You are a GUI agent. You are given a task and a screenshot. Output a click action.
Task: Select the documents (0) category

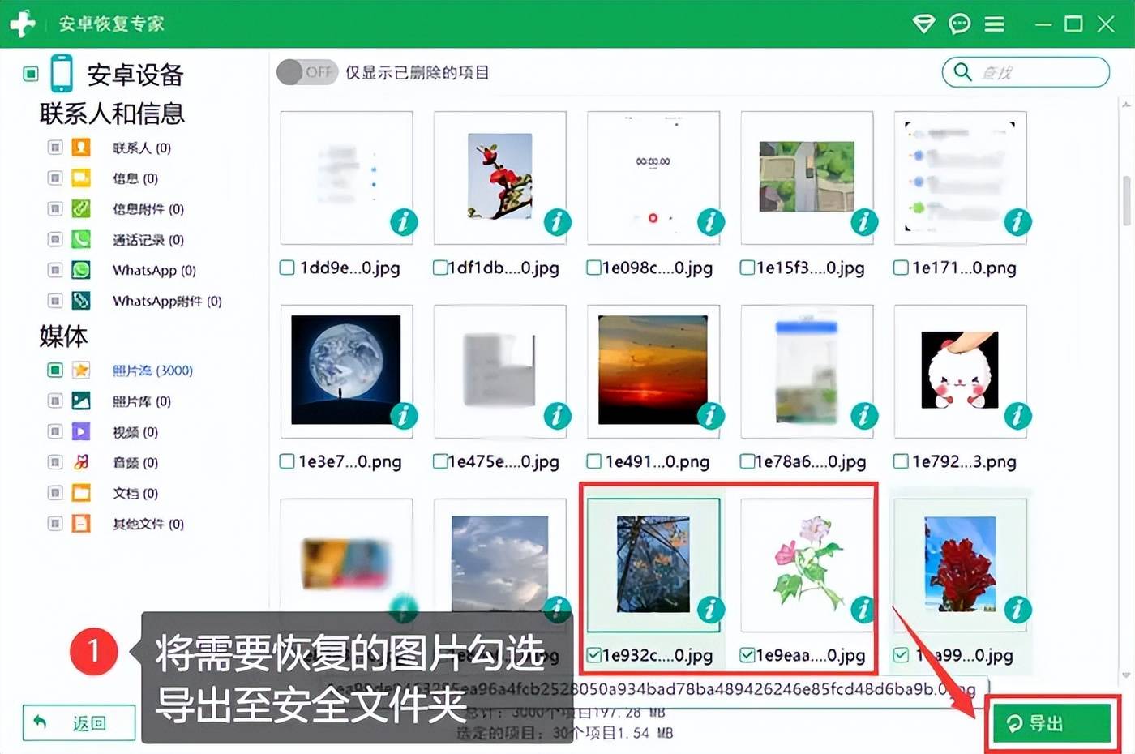(x=135, y=493)
